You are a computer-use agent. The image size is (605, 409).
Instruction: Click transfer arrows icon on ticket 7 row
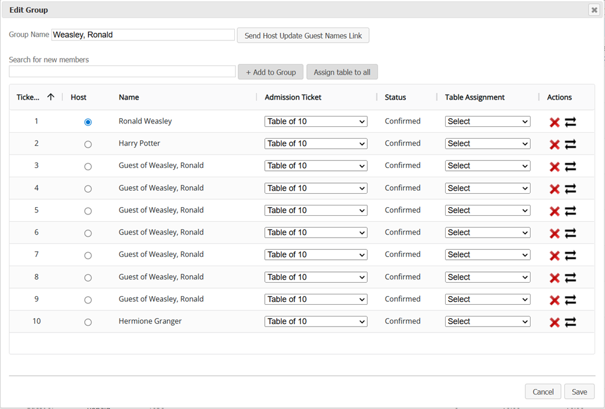[x=570, y=255]
